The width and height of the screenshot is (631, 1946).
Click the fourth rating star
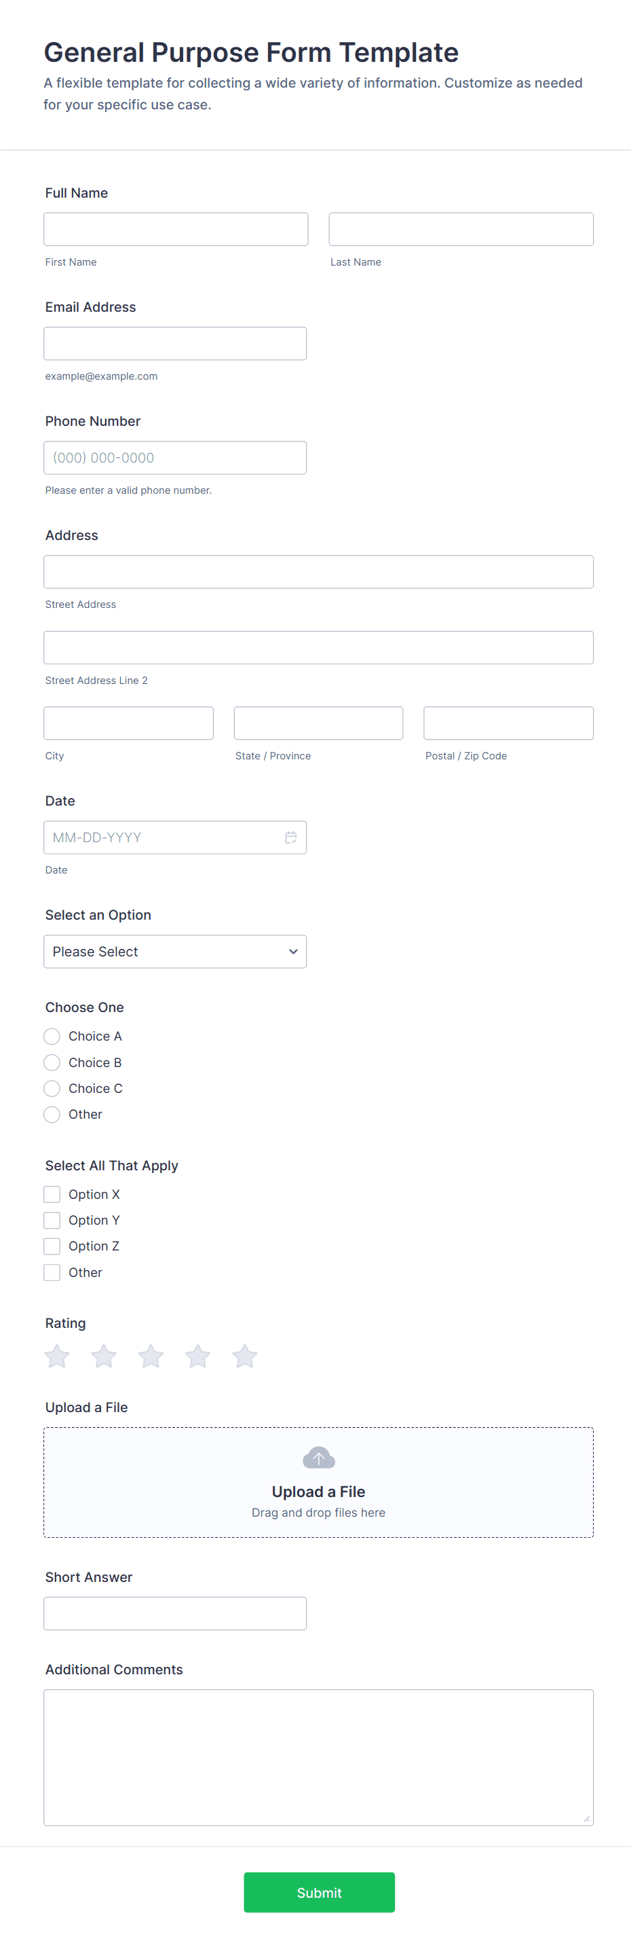[x=197, y=1356]
